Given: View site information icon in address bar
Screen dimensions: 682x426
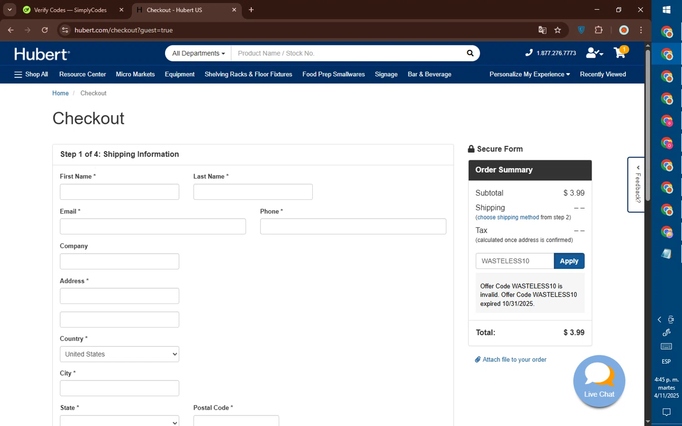Looking at the screenshot, I should [65, 30].
